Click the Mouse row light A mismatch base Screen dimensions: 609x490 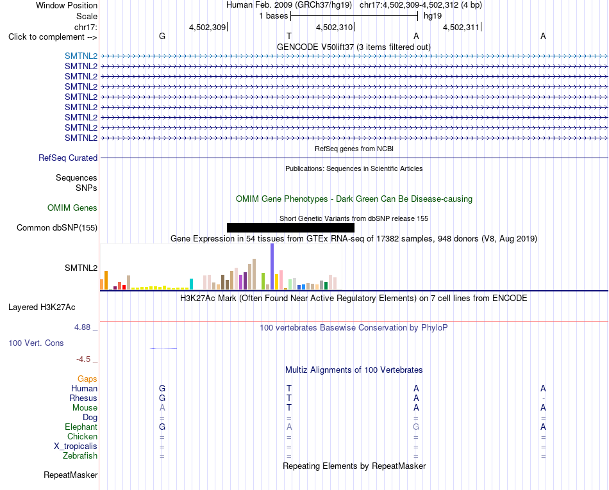[162, 408]
